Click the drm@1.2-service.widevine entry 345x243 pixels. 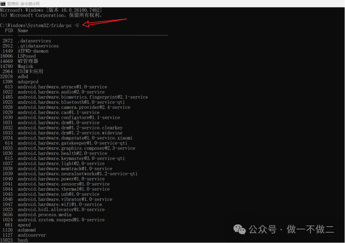pos(70,133)
